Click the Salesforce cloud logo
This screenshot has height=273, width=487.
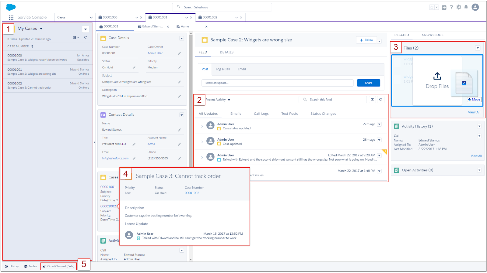click(11, 7)
